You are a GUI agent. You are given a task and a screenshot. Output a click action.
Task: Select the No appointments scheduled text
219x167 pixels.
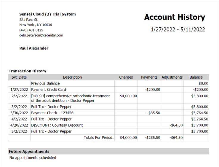pos(33,158)
